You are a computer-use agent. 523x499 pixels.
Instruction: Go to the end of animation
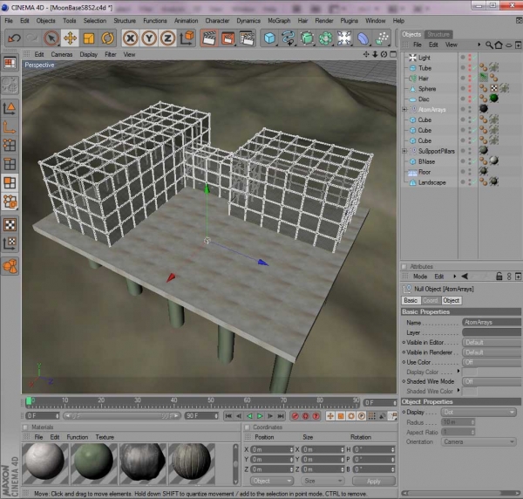(x=281, y=416)
